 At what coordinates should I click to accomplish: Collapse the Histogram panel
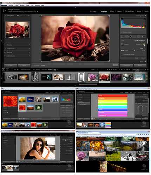point(145,16)
